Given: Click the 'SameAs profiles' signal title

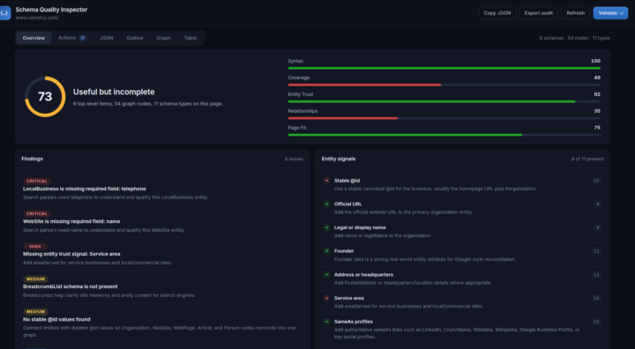Looking at the screenshot, I should click(x=353, y=322).
